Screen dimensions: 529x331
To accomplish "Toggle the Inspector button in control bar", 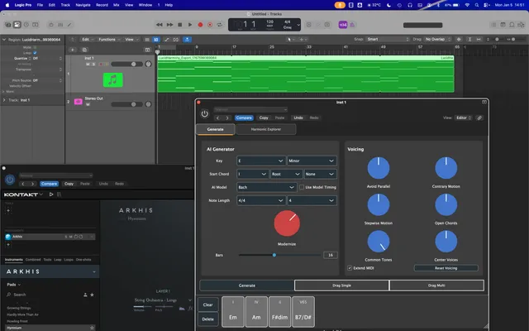I will coord(17,25).
